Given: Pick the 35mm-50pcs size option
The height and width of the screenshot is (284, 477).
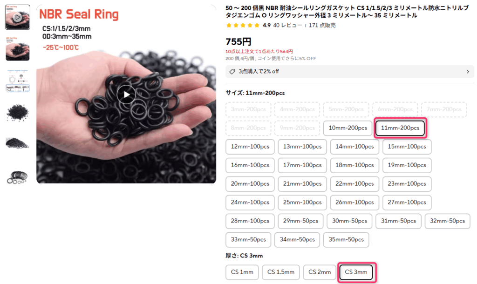Looking at the screenshot, I should coord(346,240).
